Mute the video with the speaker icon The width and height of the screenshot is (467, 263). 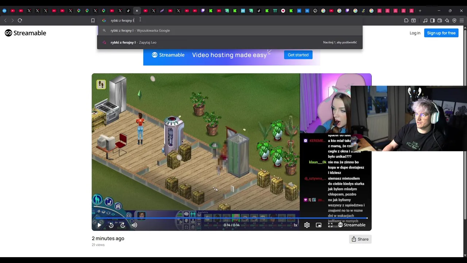[x=134, y=225]
